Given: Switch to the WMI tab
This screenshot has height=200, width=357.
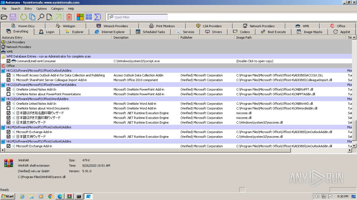Looking at the screenshot, I should [x=302, y=26].
